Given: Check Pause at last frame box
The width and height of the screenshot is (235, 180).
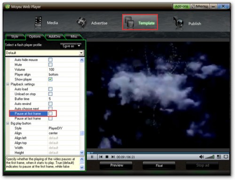Looking at the screenshot, I should (x=50, y=119).
